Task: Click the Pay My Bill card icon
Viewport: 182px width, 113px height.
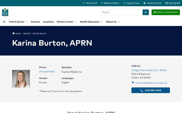Action: coord(166,3)
